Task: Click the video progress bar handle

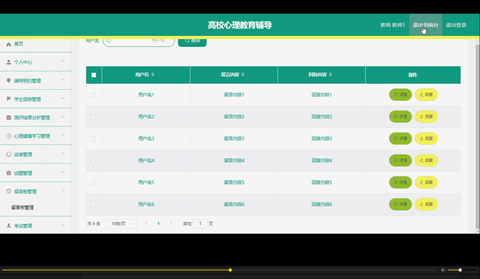Action: (230, 270)
